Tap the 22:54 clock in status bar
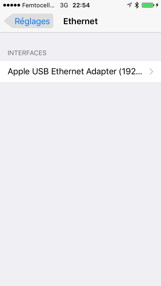 point(81,5)
